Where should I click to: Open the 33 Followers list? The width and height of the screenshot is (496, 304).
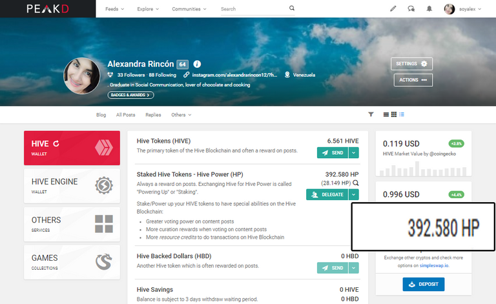[x=130, y=75]
